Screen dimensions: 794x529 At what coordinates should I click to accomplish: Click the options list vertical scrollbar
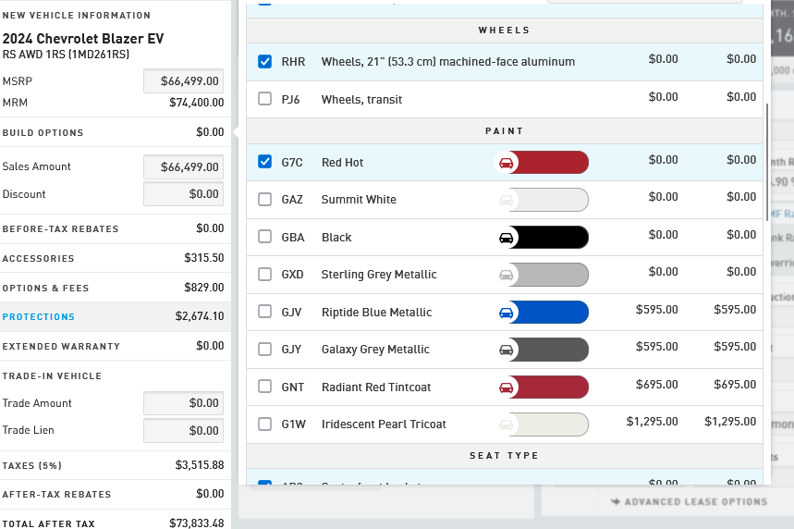[766, 162]
